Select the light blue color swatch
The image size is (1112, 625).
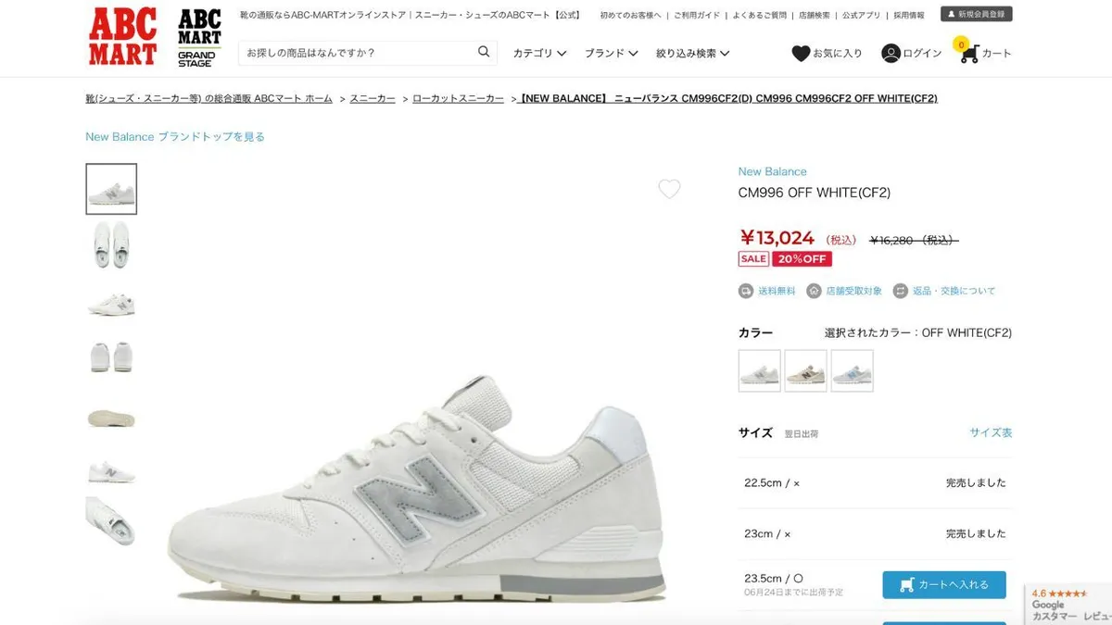tap(852, 370)
